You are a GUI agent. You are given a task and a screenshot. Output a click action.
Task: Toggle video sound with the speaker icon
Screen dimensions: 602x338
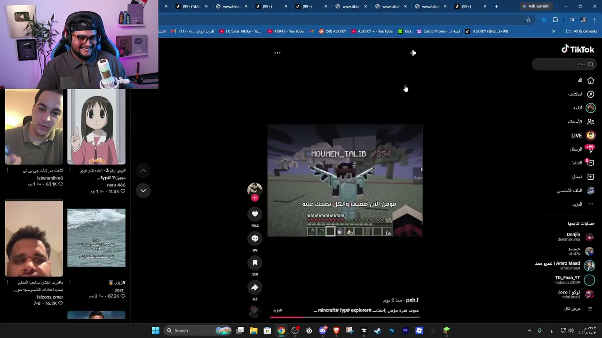click(413, 53)
